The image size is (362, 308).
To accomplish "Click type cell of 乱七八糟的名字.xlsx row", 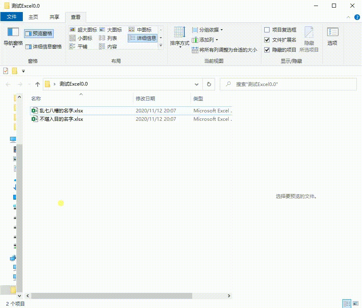I will (x=212, y=111).
